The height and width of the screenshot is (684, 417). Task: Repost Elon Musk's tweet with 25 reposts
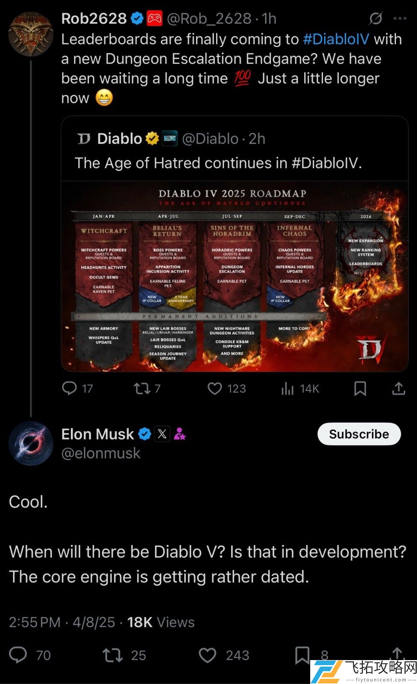124,655
